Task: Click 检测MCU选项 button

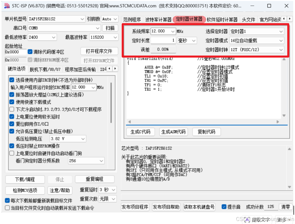Action: pyautogui.click(x=25, y=190)
